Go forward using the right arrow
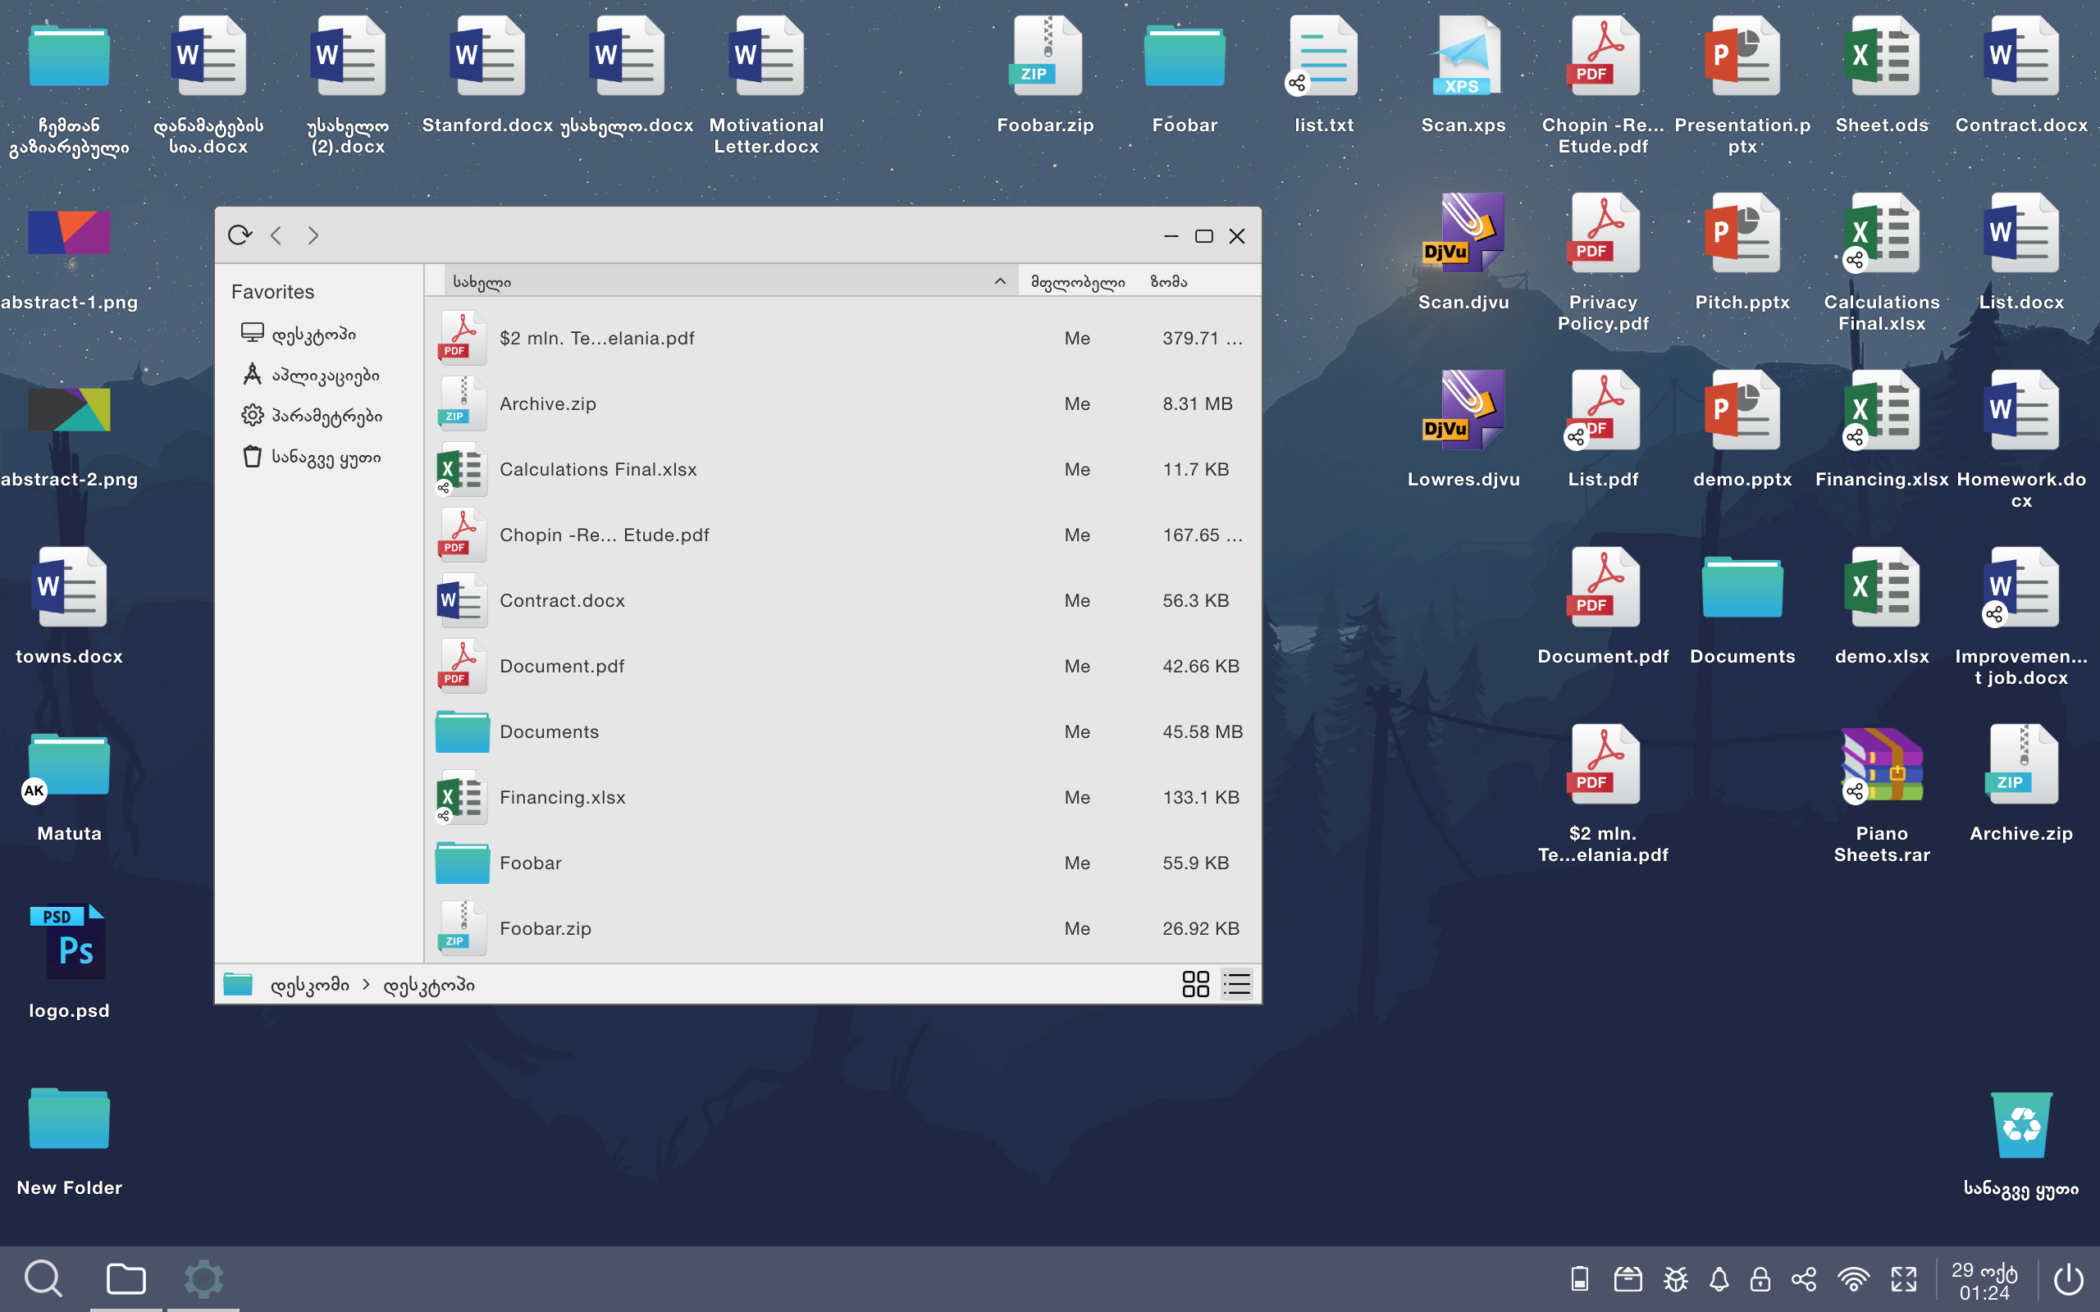This screenshot has height=1312, width=2100. pos(313,235)
